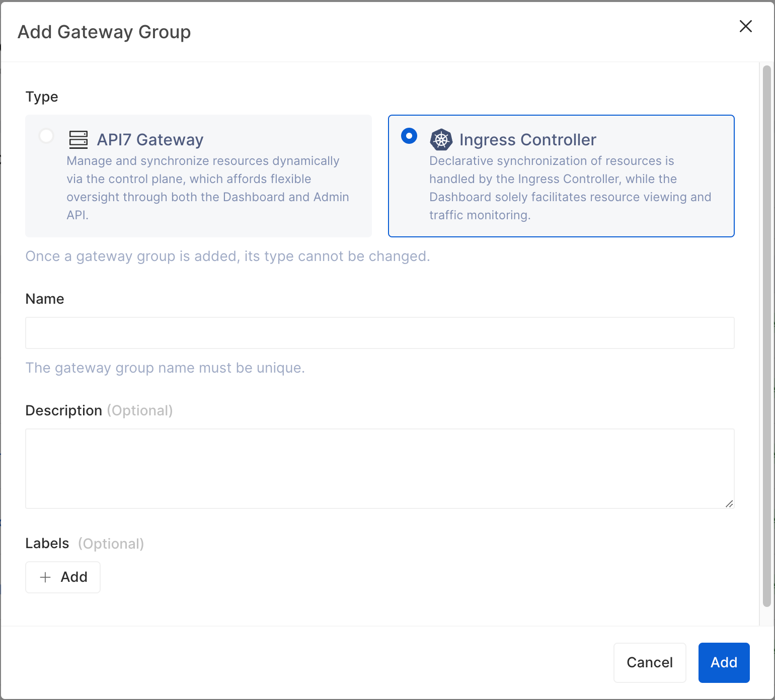Click the plus icon in Labels

(45, 577)
